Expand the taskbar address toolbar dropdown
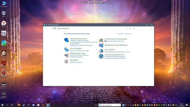Screen dimensions: 190x107 click(x=117, y=105)
